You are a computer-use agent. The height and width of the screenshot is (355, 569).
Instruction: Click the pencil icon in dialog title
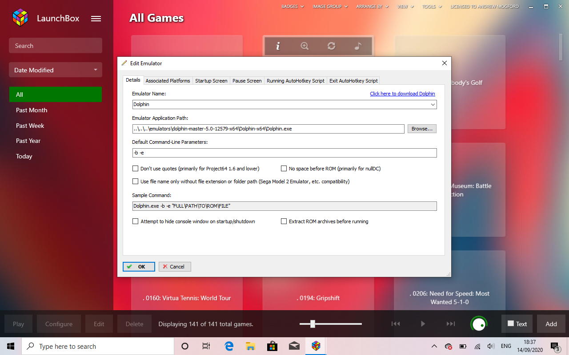(x=124, y=63)
